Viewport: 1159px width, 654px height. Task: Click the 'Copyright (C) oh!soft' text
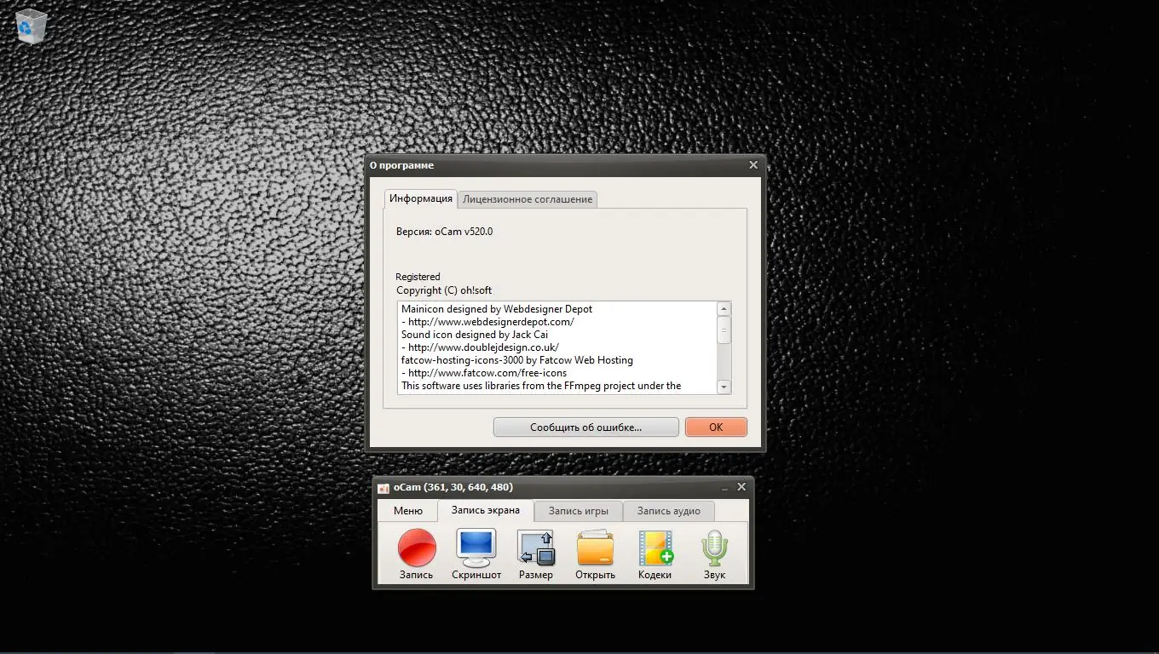444,290
